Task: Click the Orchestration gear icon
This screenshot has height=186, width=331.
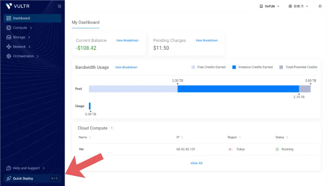Action: point(9,56)
